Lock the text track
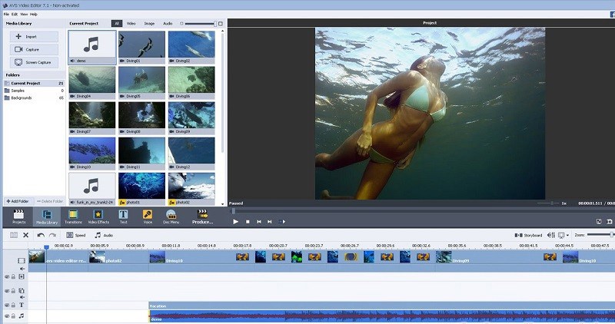The width and height of the screenshot is (615, 324). click(13, 305)
